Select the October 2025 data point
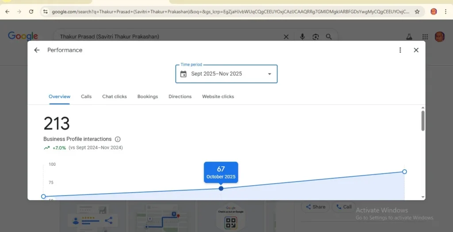453x232 pixels. click(x=221, y=188)
